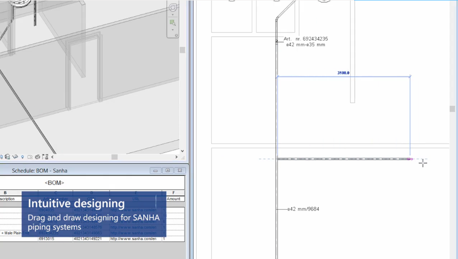Click the house icon in view control bar
The height and width of the screenshot is (259, 458).
coord(8,157)
